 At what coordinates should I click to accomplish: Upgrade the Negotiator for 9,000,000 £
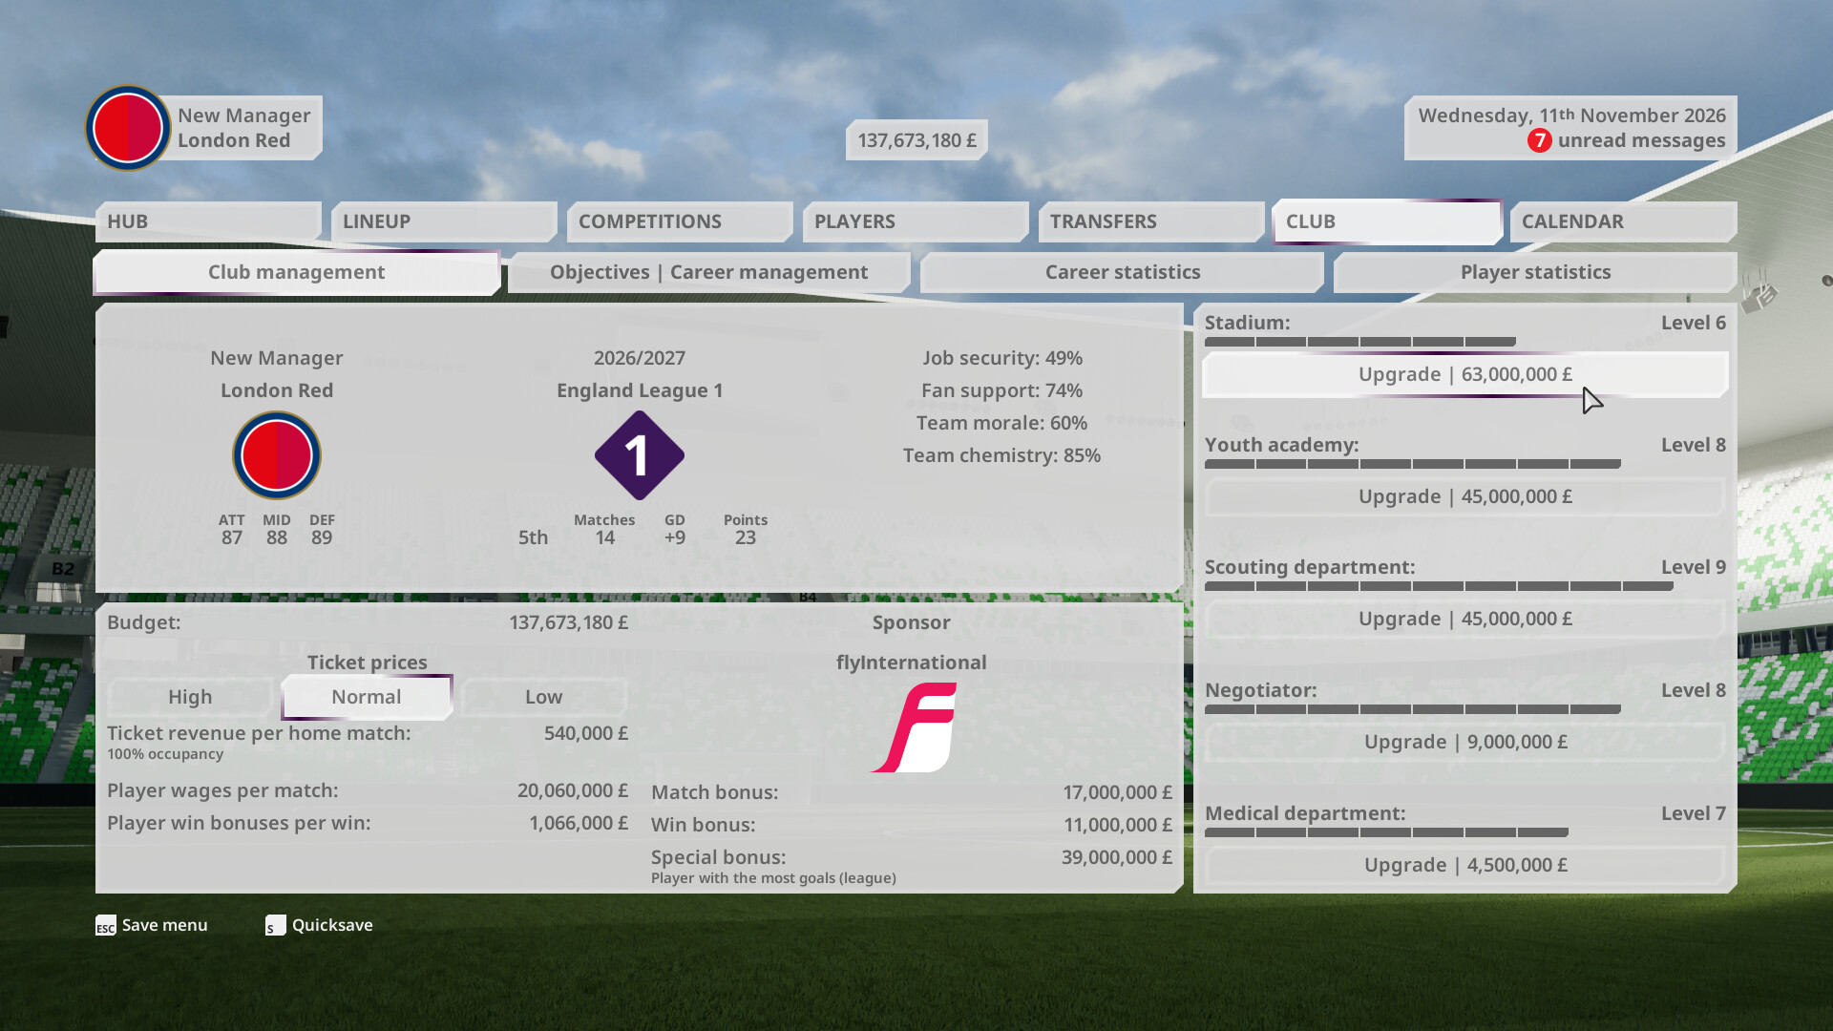point(1465,742)
